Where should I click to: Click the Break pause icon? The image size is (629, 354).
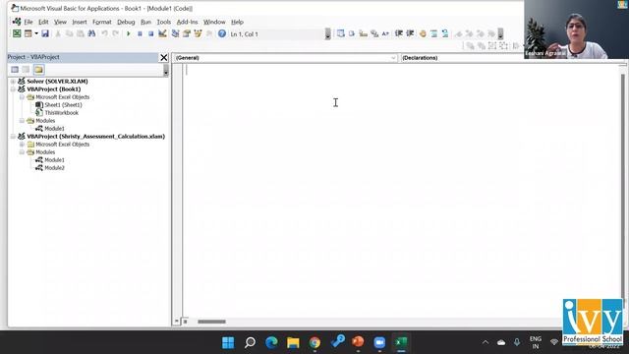click(140, 33)
